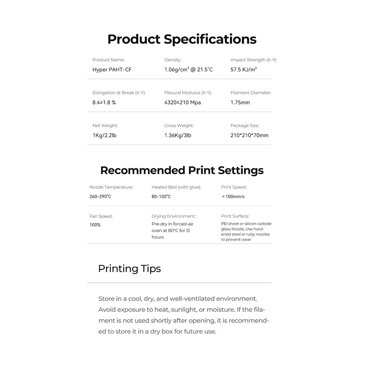Click the fan speed 100% value
The image size is (365, 365).
pyautogui.click(x=95, y=225)
